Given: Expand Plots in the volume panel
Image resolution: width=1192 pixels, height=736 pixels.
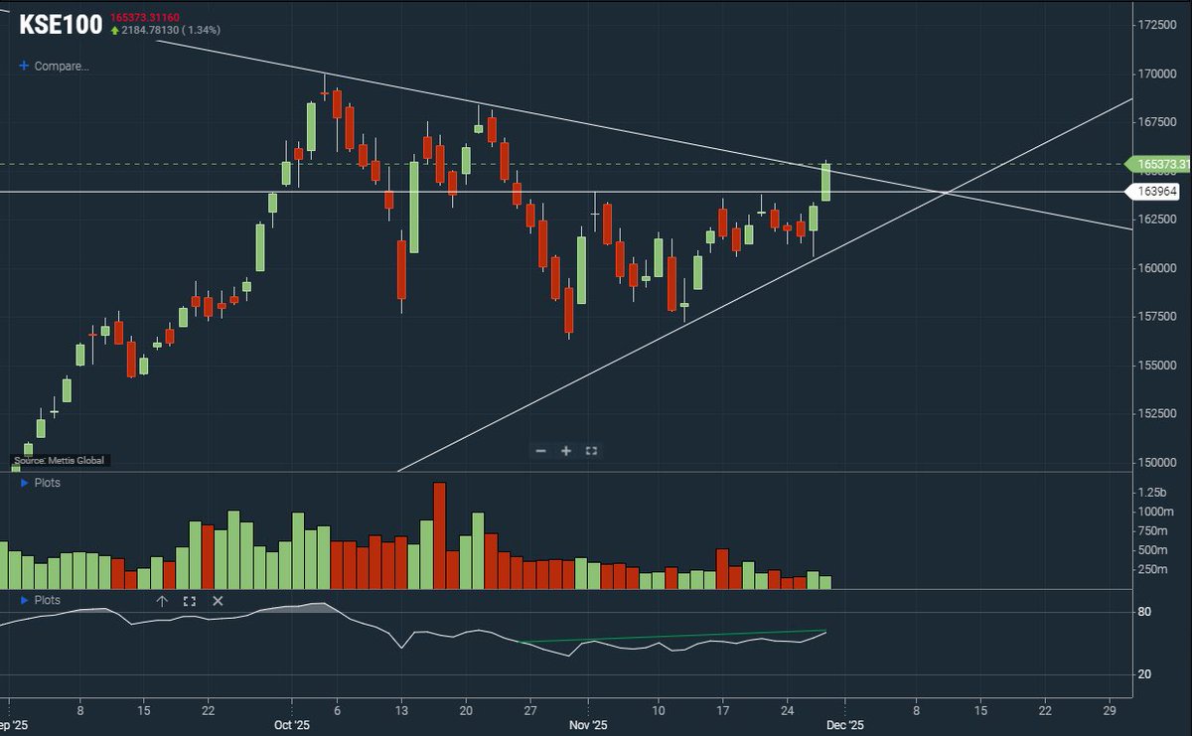Looking at the screenshot, I should click(x=40, y=483).
